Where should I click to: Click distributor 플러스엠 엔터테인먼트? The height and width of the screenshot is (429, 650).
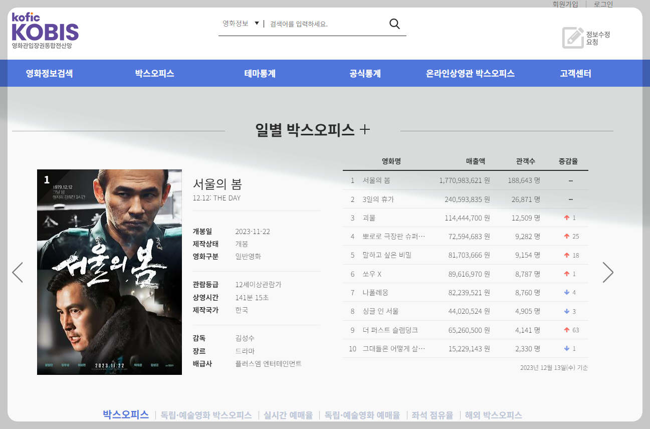coord(268,363)
